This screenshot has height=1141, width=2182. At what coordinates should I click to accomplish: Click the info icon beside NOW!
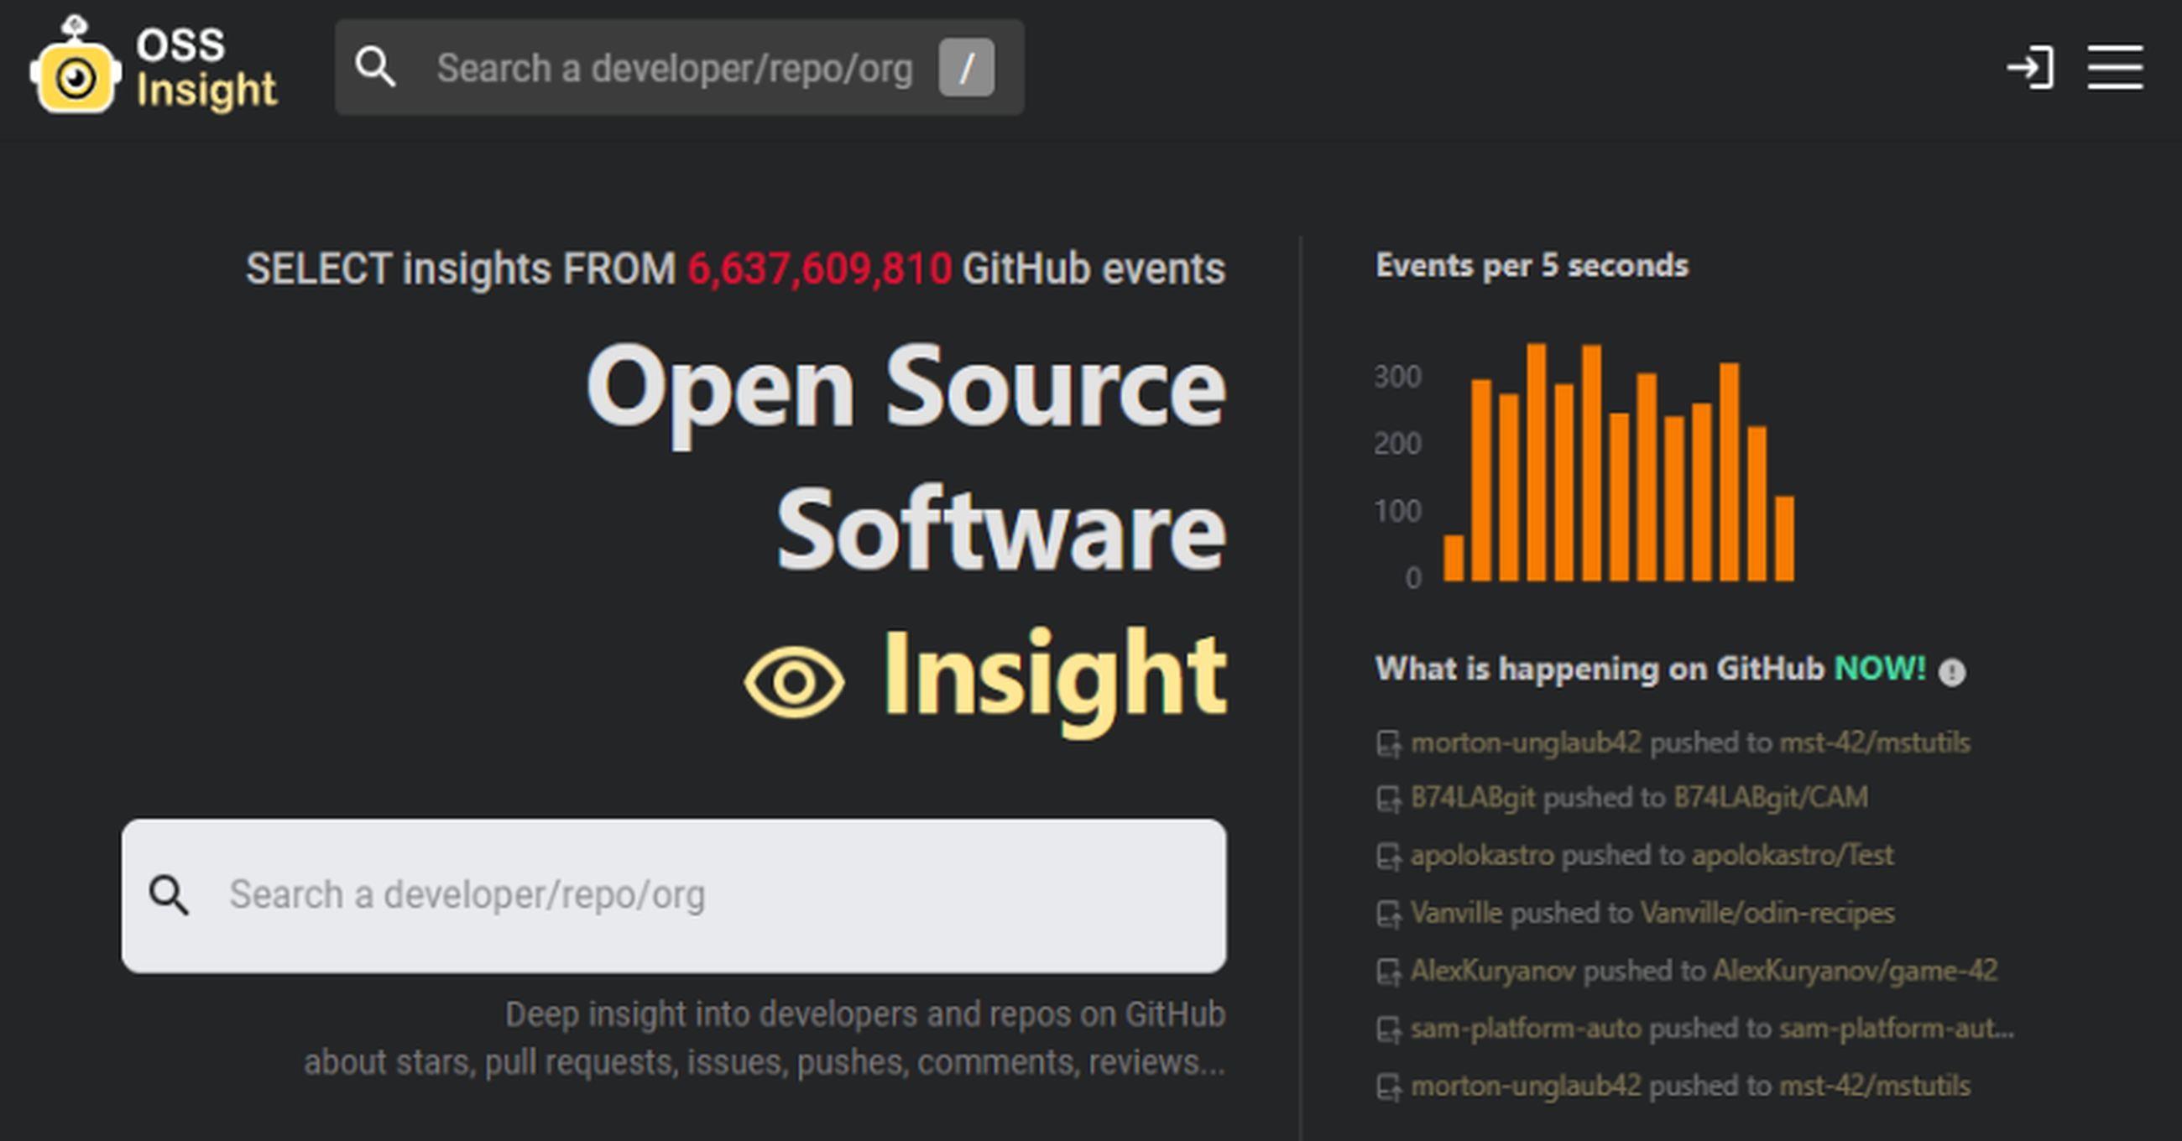tap(1954, 670)
